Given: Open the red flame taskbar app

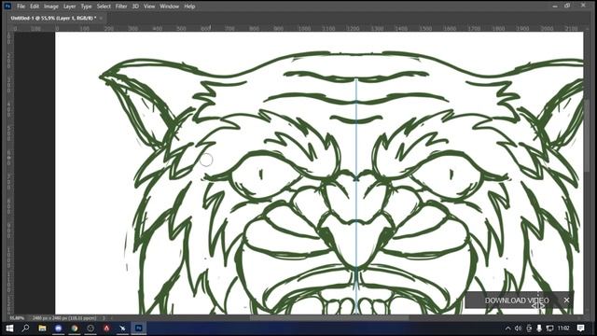Looking at the screenshot, I should click(x=106, y=328).
